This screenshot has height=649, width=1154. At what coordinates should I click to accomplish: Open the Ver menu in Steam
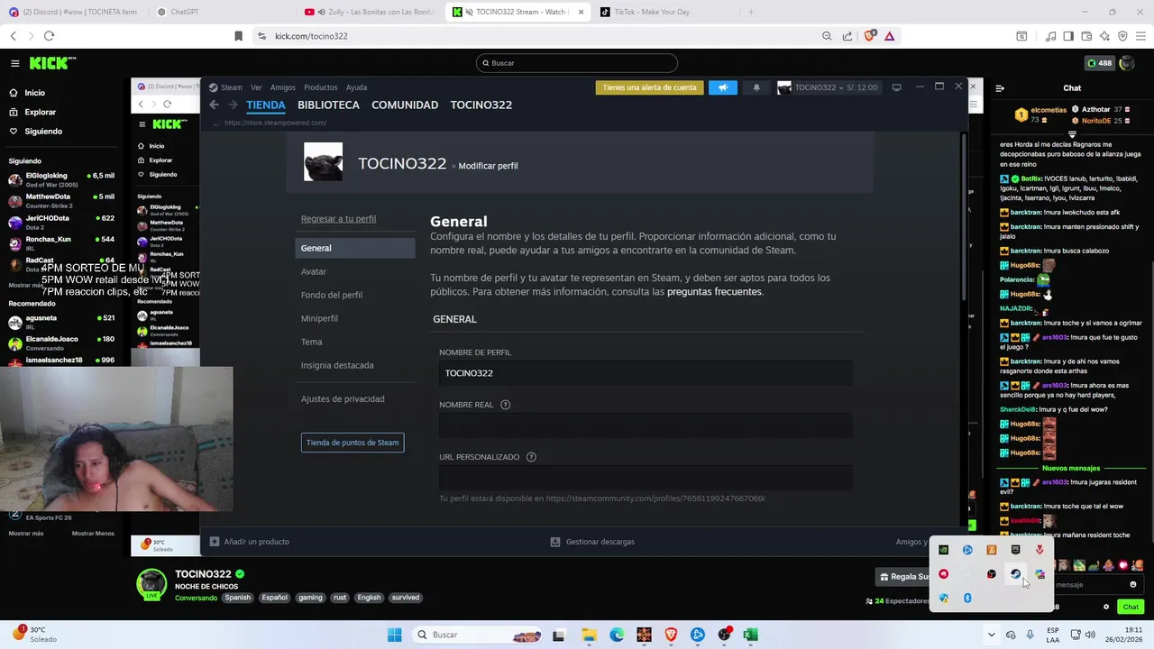[256, 87]
